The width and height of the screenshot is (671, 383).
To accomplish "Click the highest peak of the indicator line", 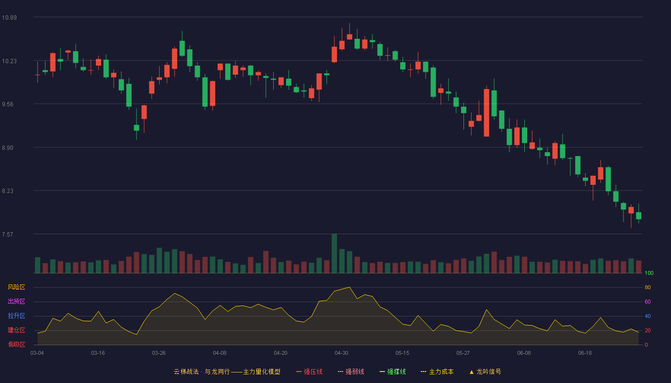I will (349, 287).
